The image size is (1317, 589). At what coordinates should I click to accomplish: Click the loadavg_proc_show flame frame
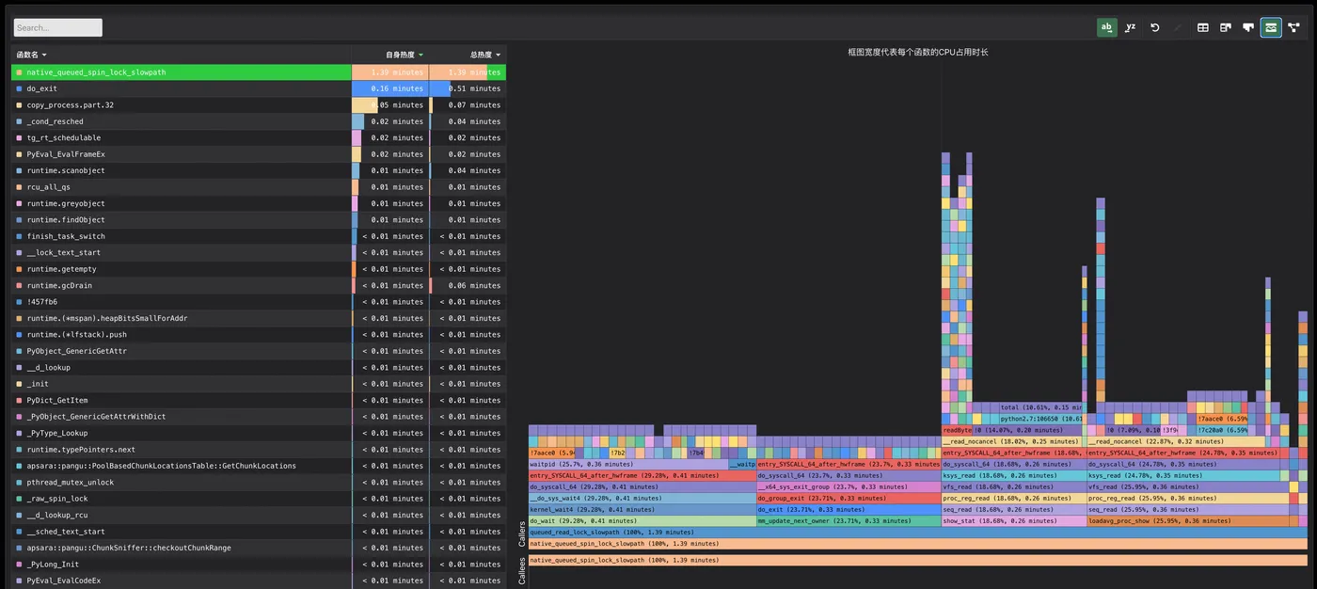(x=1188, y=520)
